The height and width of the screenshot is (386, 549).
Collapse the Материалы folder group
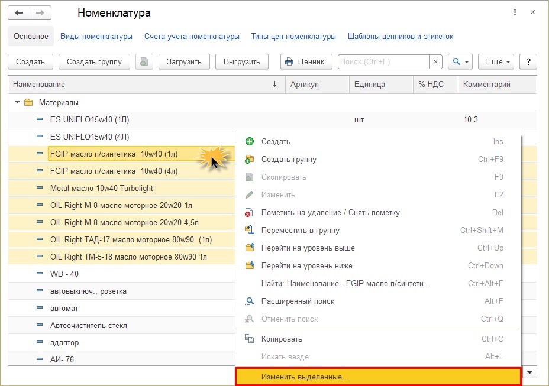(17, 102)
